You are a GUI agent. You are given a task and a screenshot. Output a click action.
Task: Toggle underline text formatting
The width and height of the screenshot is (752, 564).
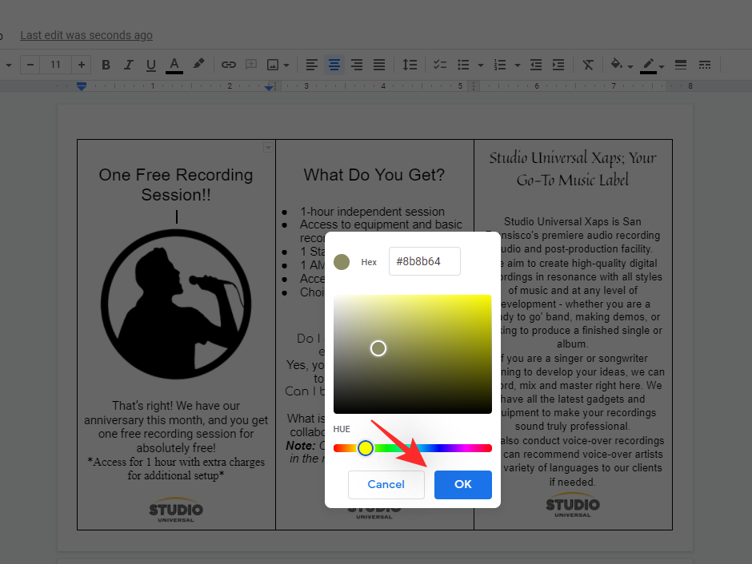(x=151, y=65)
